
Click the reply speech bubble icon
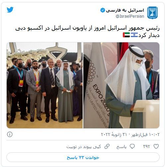coord(132,146)
